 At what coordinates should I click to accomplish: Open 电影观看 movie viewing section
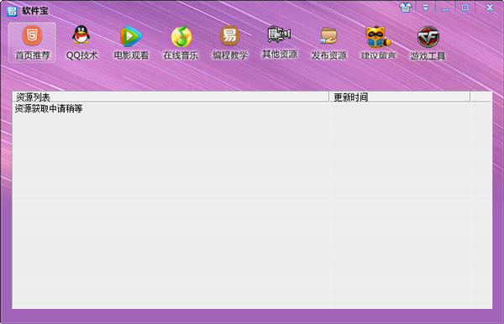pyautogui.click(x=131, y=42)
